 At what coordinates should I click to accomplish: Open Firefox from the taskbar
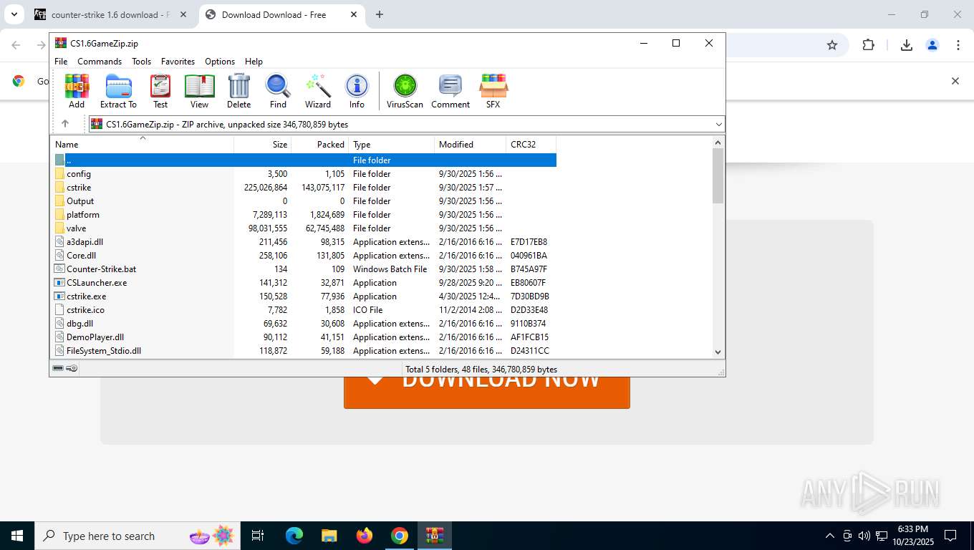[365, 536]
